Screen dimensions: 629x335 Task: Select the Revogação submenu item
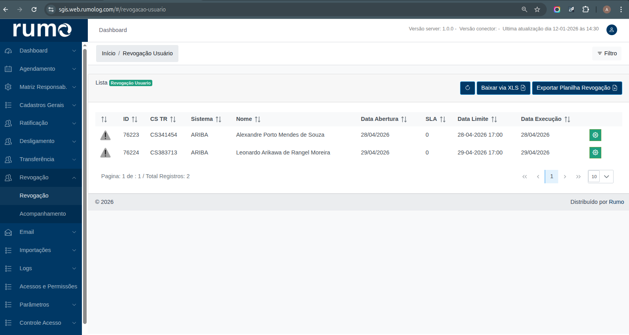[41, 196]
